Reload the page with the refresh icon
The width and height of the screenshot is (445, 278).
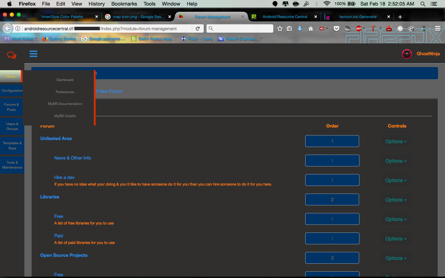(x=197, y=29)
